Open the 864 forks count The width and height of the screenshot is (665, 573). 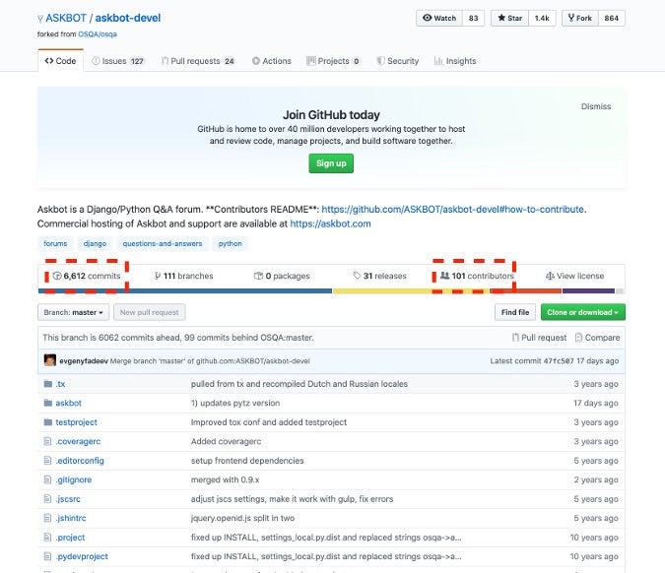tap(612, 19)
